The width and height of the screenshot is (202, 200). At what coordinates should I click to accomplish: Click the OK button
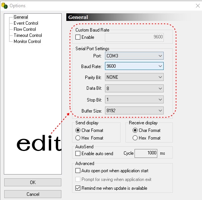point(33,182)
